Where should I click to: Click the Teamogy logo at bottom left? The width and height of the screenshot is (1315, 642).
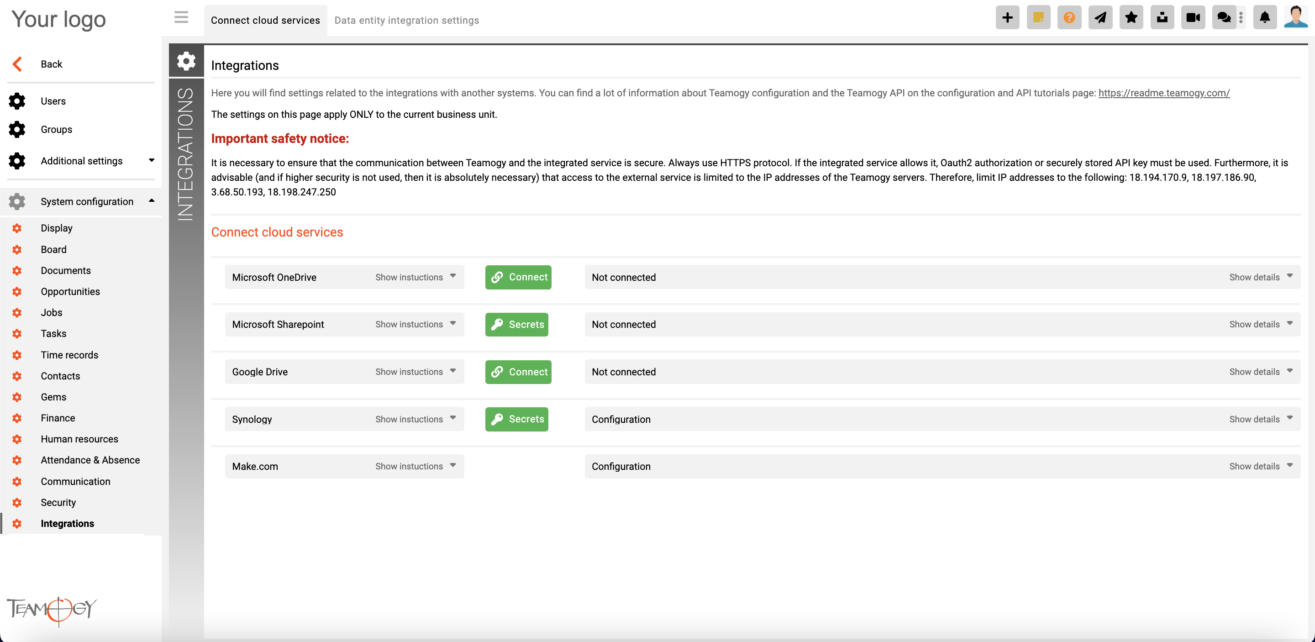(52, 611)
